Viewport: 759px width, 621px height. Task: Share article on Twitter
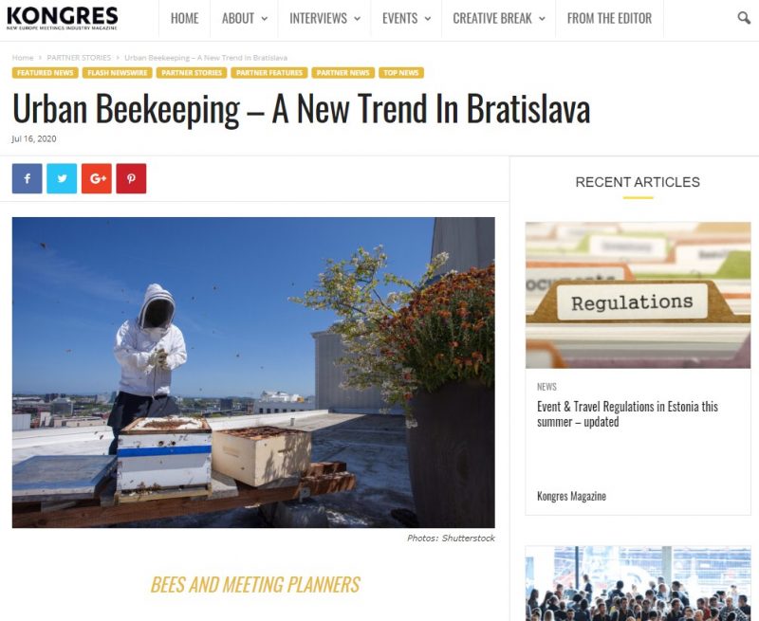click(62, 178)
